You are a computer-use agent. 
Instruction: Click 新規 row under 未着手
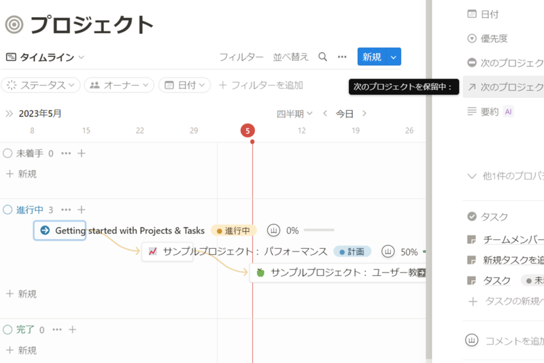point(22,174)
